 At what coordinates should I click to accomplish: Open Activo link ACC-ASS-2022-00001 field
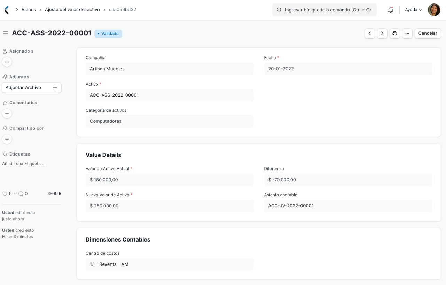170,95
